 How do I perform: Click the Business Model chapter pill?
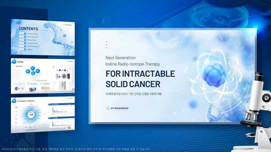(x=23, y=40)
